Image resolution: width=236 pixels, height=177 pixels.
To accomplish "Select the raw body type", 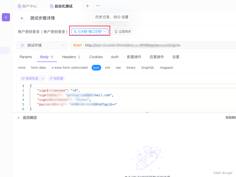I will click(118, 68).
